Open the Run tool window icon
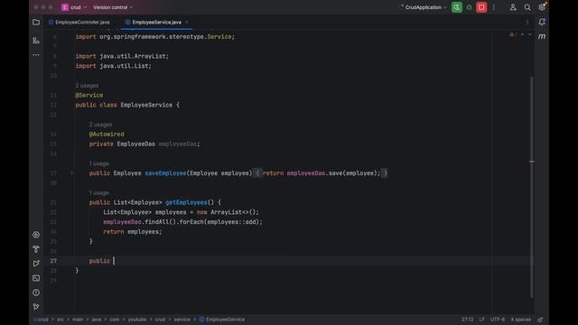The width and height of the screenshot is (578, 325). click(x=36, y=264)
